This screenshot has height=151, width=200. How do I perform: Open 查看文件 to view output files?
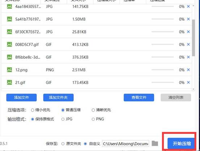[139, 98]
